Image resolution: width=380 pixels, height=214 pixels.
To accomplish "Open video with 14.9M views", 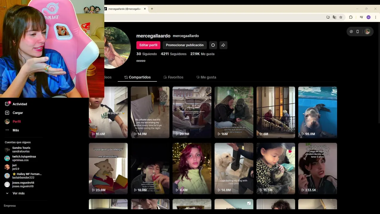I will [150, 112].
